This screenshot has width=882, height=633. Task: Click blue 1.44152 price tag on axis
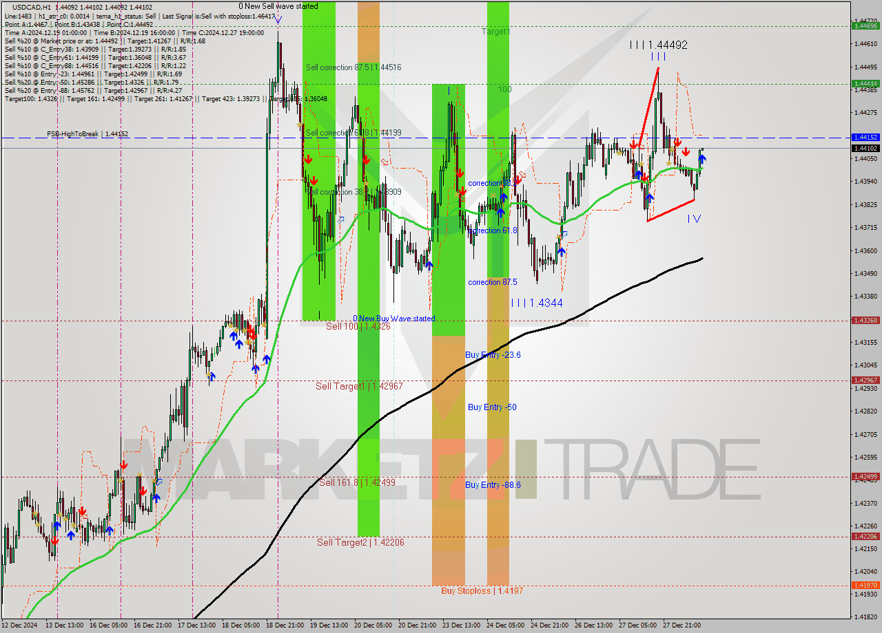865,137
